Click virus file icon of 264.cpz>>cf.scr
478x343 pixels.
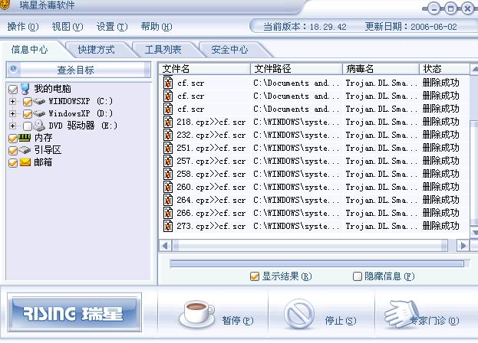pos(168,200)
